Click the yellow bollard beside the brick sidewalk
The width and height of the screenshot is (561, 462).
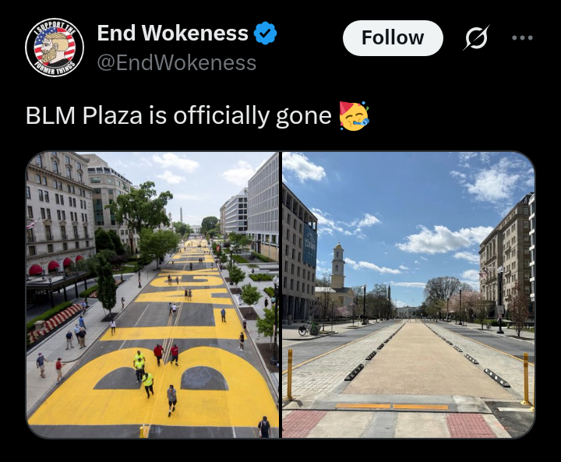tap(290, 374)
